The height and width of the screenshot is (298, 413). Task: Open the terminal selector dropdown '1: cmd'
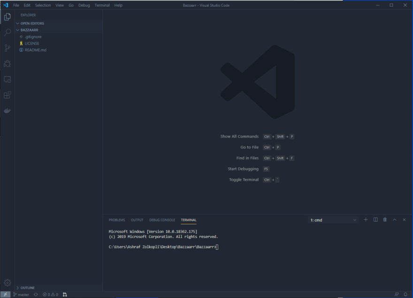tap(333, 220)
